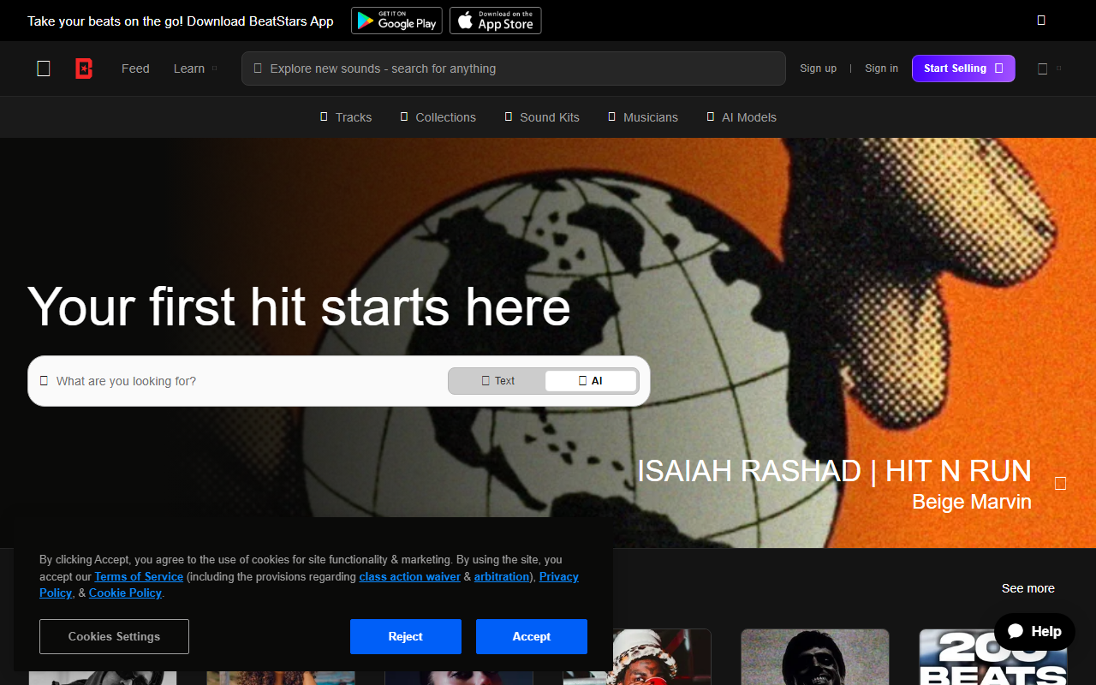Go to the Tracks tab
Viewport: 1096px width, 685px height.
[346, 117]
